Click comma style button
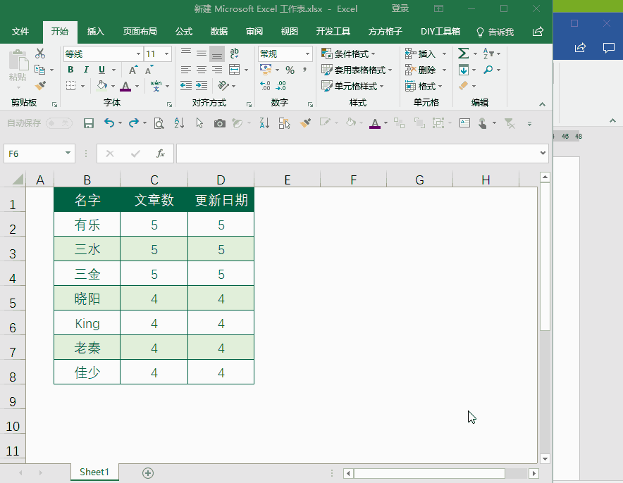Screen dimensions: 623x483 [304, 70]
